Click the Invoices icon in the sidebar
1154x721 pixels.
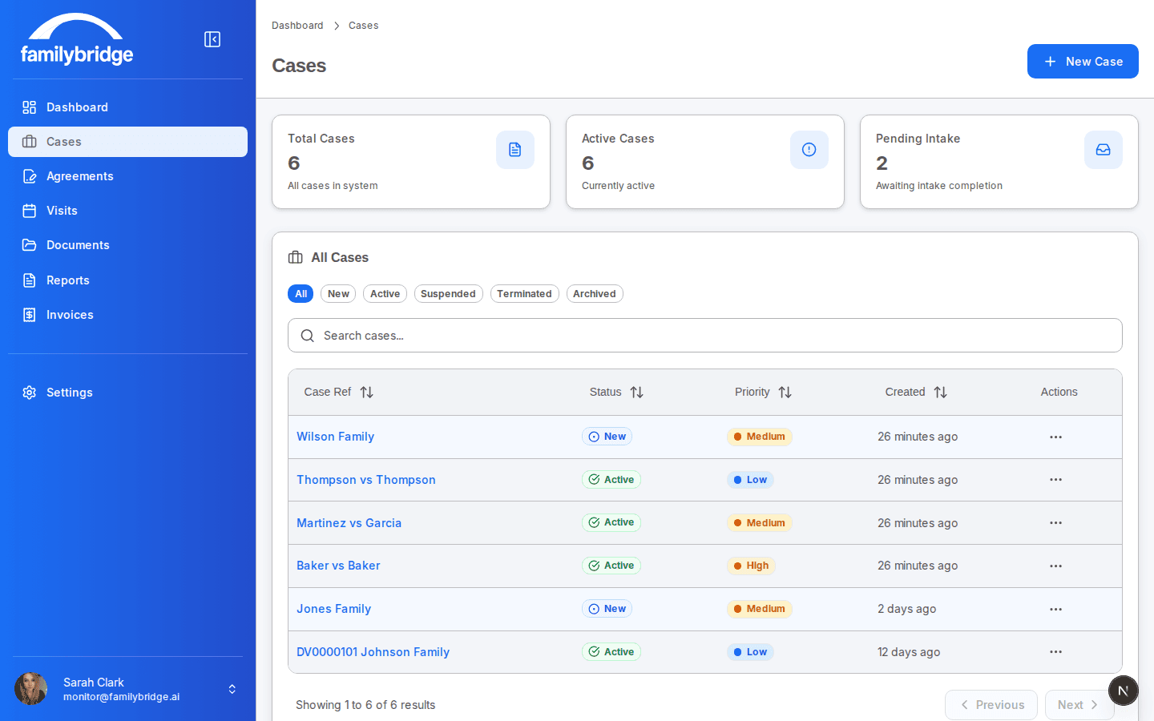[29, 314]
